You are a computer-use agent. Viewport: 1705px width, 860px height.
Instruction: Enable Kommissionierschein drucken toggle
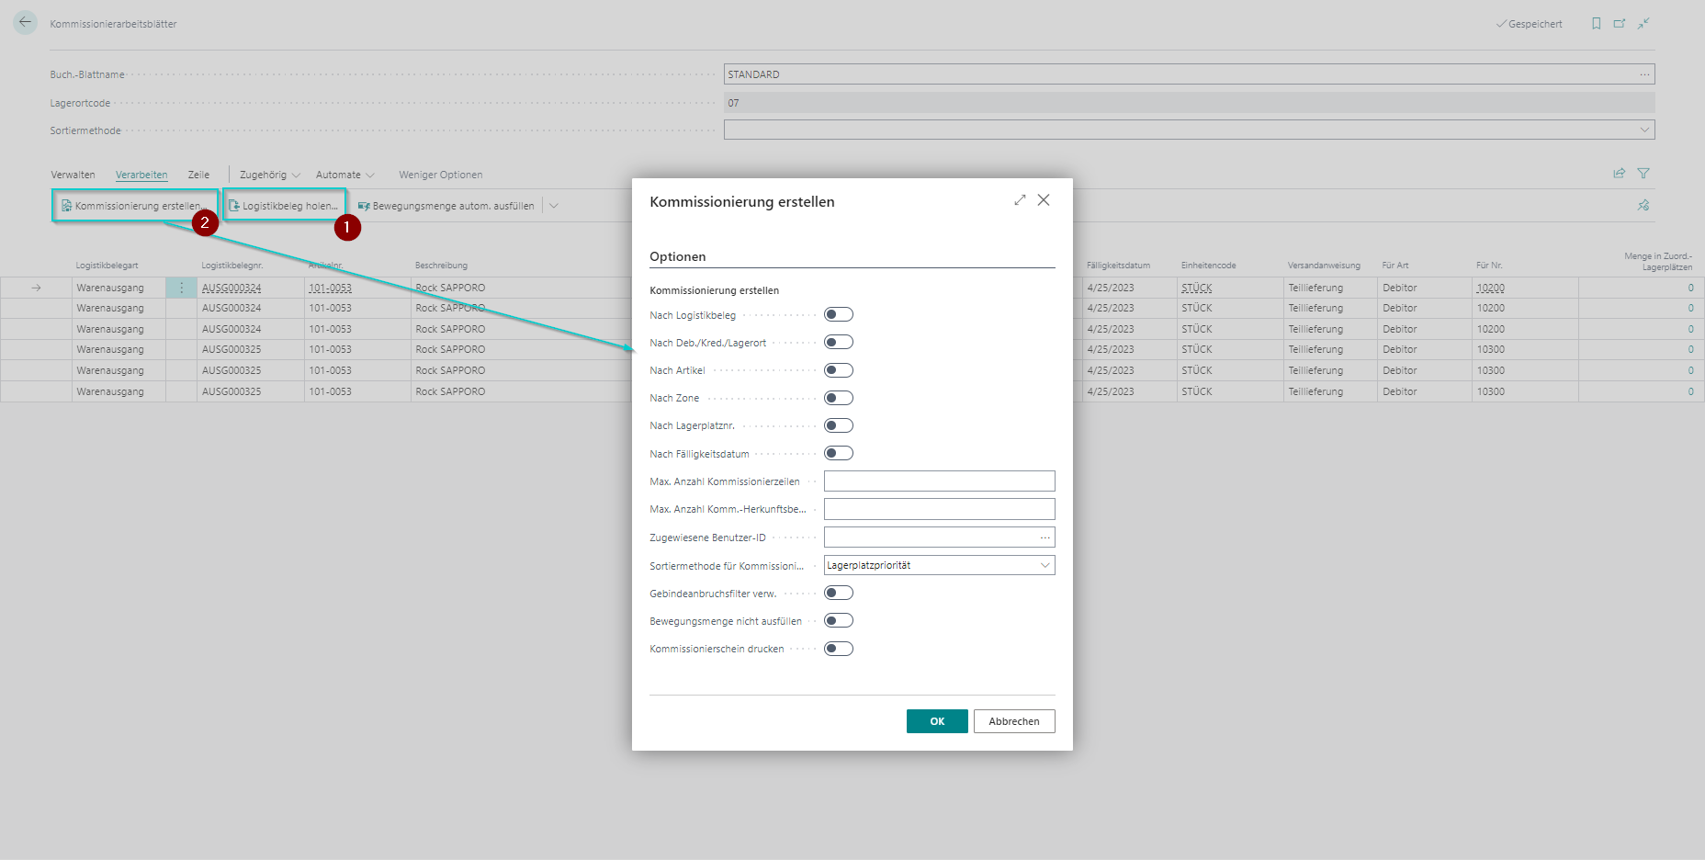click(x=838, y=649)
